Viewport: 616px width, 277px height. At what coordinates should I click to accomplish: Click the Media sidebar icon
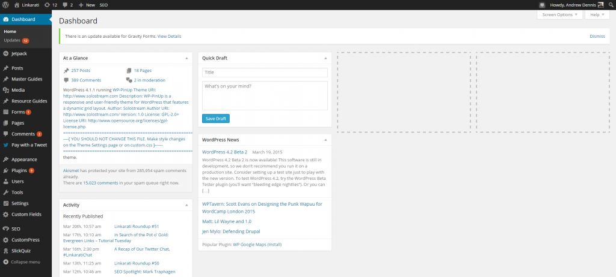click(6, 90)
